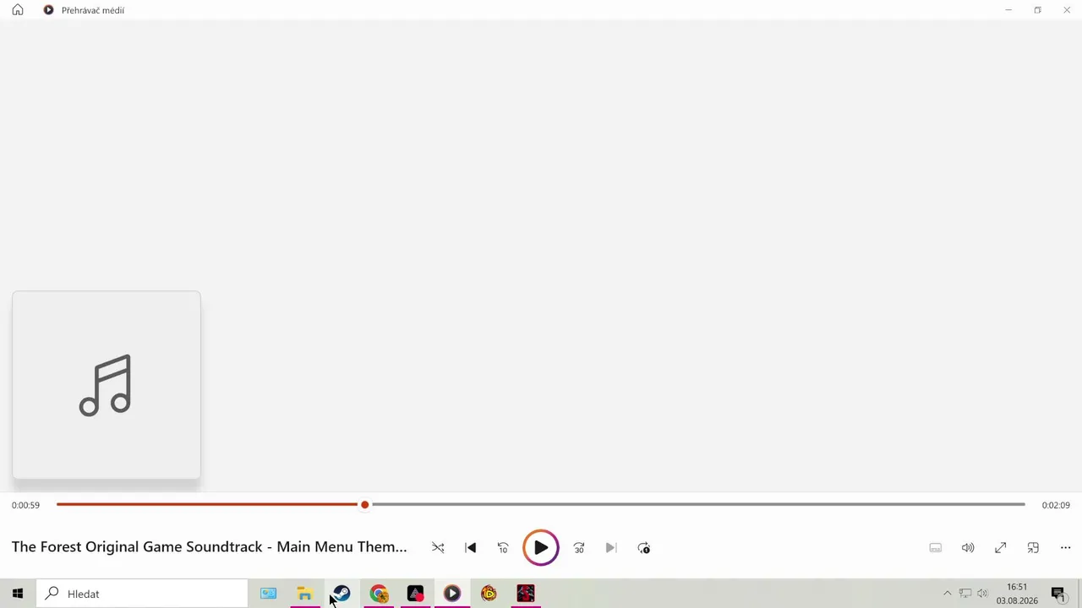The image size is (1082, 608).
Task: Open Steam from the taskbar
Action: tap(342, 594)
